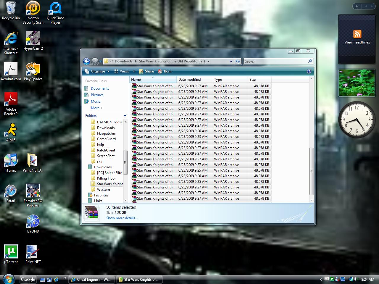This screenshot has width=379, height=284.
Task: Select the AIM 6 desktop icon
Action: click(11, 132)
